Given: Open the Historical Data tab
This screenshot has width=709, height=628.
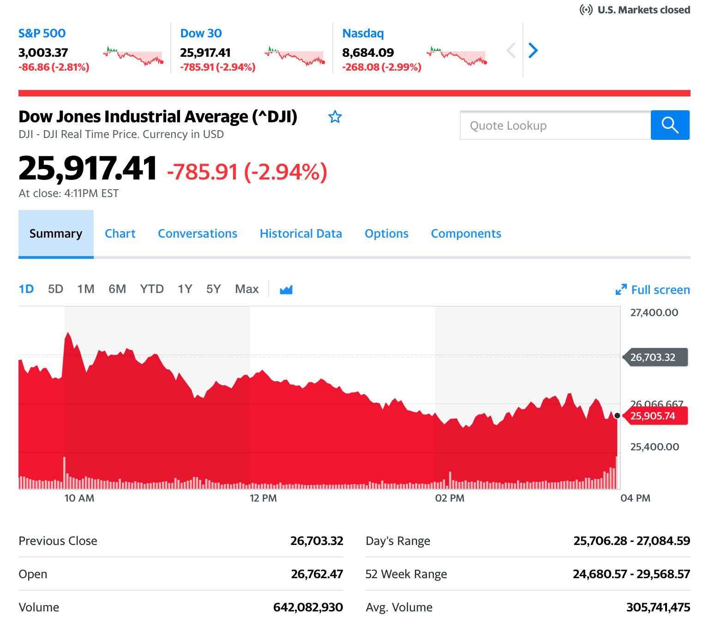Looking at the screenshot, I should click(x=300, y=234).
